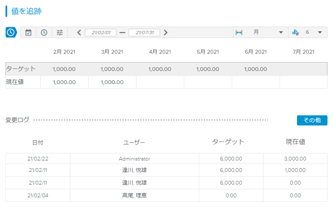Click the その他 button
The height and width of the screenshot is (207, 333).
312,120
